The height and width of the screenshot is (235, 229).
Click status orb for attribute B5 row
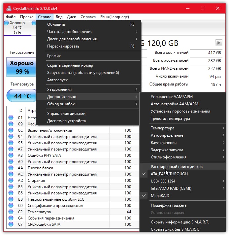tap(11, 186)
